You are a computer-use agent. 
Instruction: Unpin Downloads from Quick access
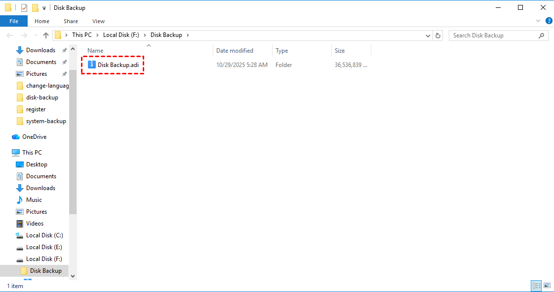64,50
